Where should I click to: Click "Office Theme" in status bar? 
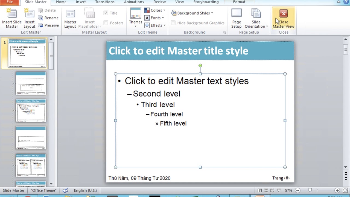(x=43, y=190)
